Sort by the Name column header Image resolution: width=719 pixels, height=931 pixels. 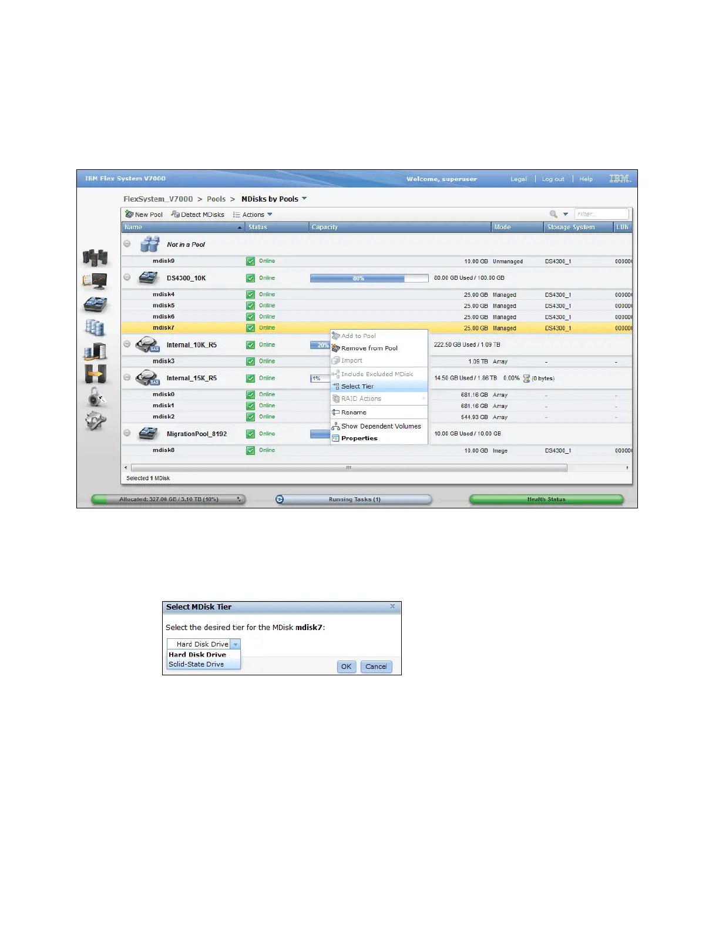pos(183,227)
